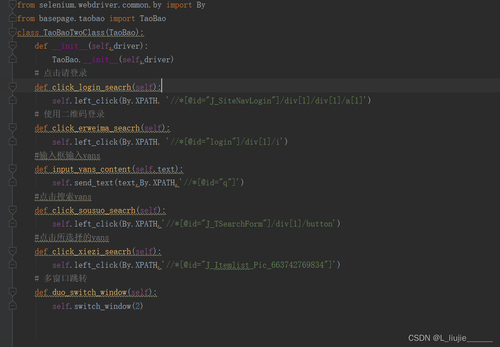Screen dimensions: 500x347
Task: Click fold-end marker beside self.switch_window(2) line
Action: 12,305
